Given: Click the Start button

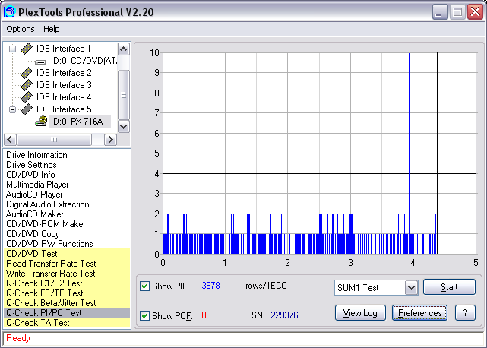Looking at the screenshot, I should pyautogui.click(x=449, y=287).
